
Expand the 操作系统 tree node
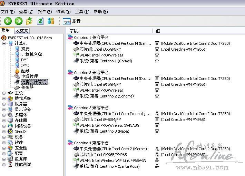(4, 99)
